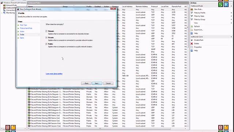The width and height of the screenshot is (234, 132).
Task: Click status icon of NB-Datagram Domain rule row
Action: point(29,110)
